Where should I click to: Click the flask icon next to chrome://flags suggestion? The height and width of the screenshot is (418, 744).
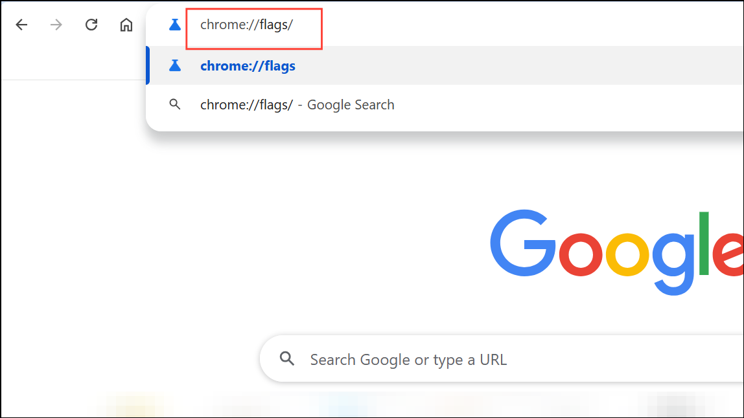[174, 65]
